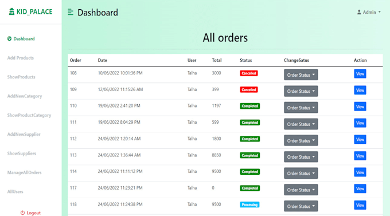Open Add Products in the sidebar
This screenshot has height=216, width=390.
pos(21,58)
